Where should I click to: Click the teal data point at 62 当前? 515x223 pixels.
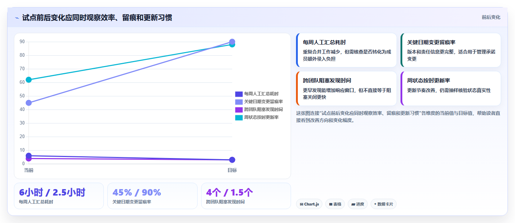29,80
